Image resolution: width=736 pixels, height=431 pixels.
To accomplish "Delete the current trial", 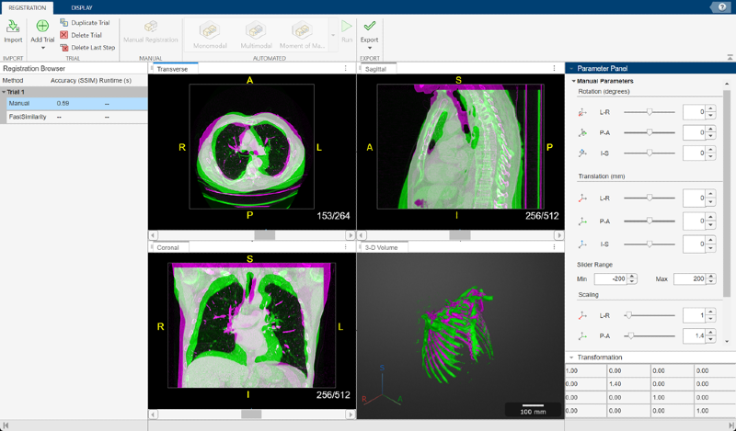I will tap(64, 35).
